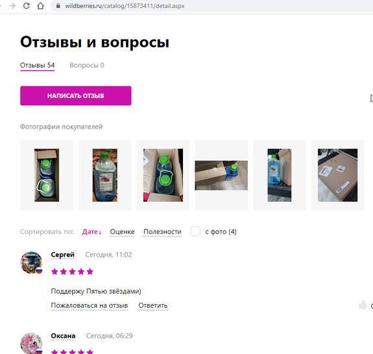Click 'Пожаловаться на отзыв' link
The height and width of the screenshot is (354, 373).
pyautogui.click(x=90, y=305)
